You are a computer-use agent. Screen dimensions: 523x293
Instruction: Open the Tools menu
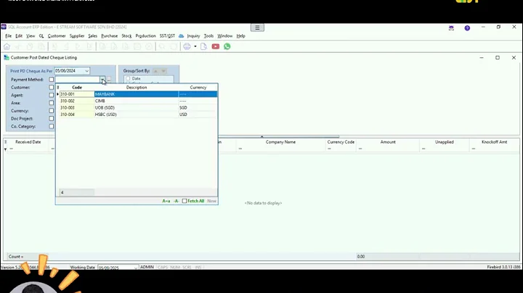(x=208, y=36)
